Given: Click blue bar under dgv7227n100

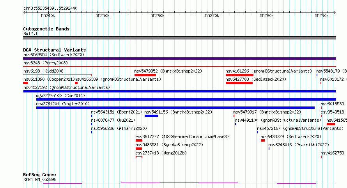Looking at the screenshot, I should (x=186, y=99).
